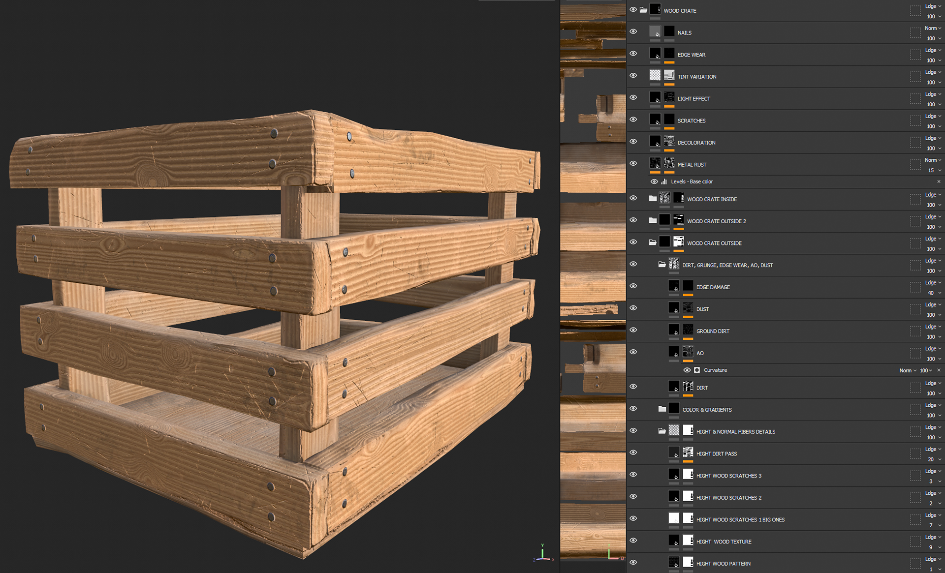Image resolution: width=945 pixels, height=573 pixels.
Task: Open blend mode dropdown for NAILS layer
Action: [x=933, y=28]
